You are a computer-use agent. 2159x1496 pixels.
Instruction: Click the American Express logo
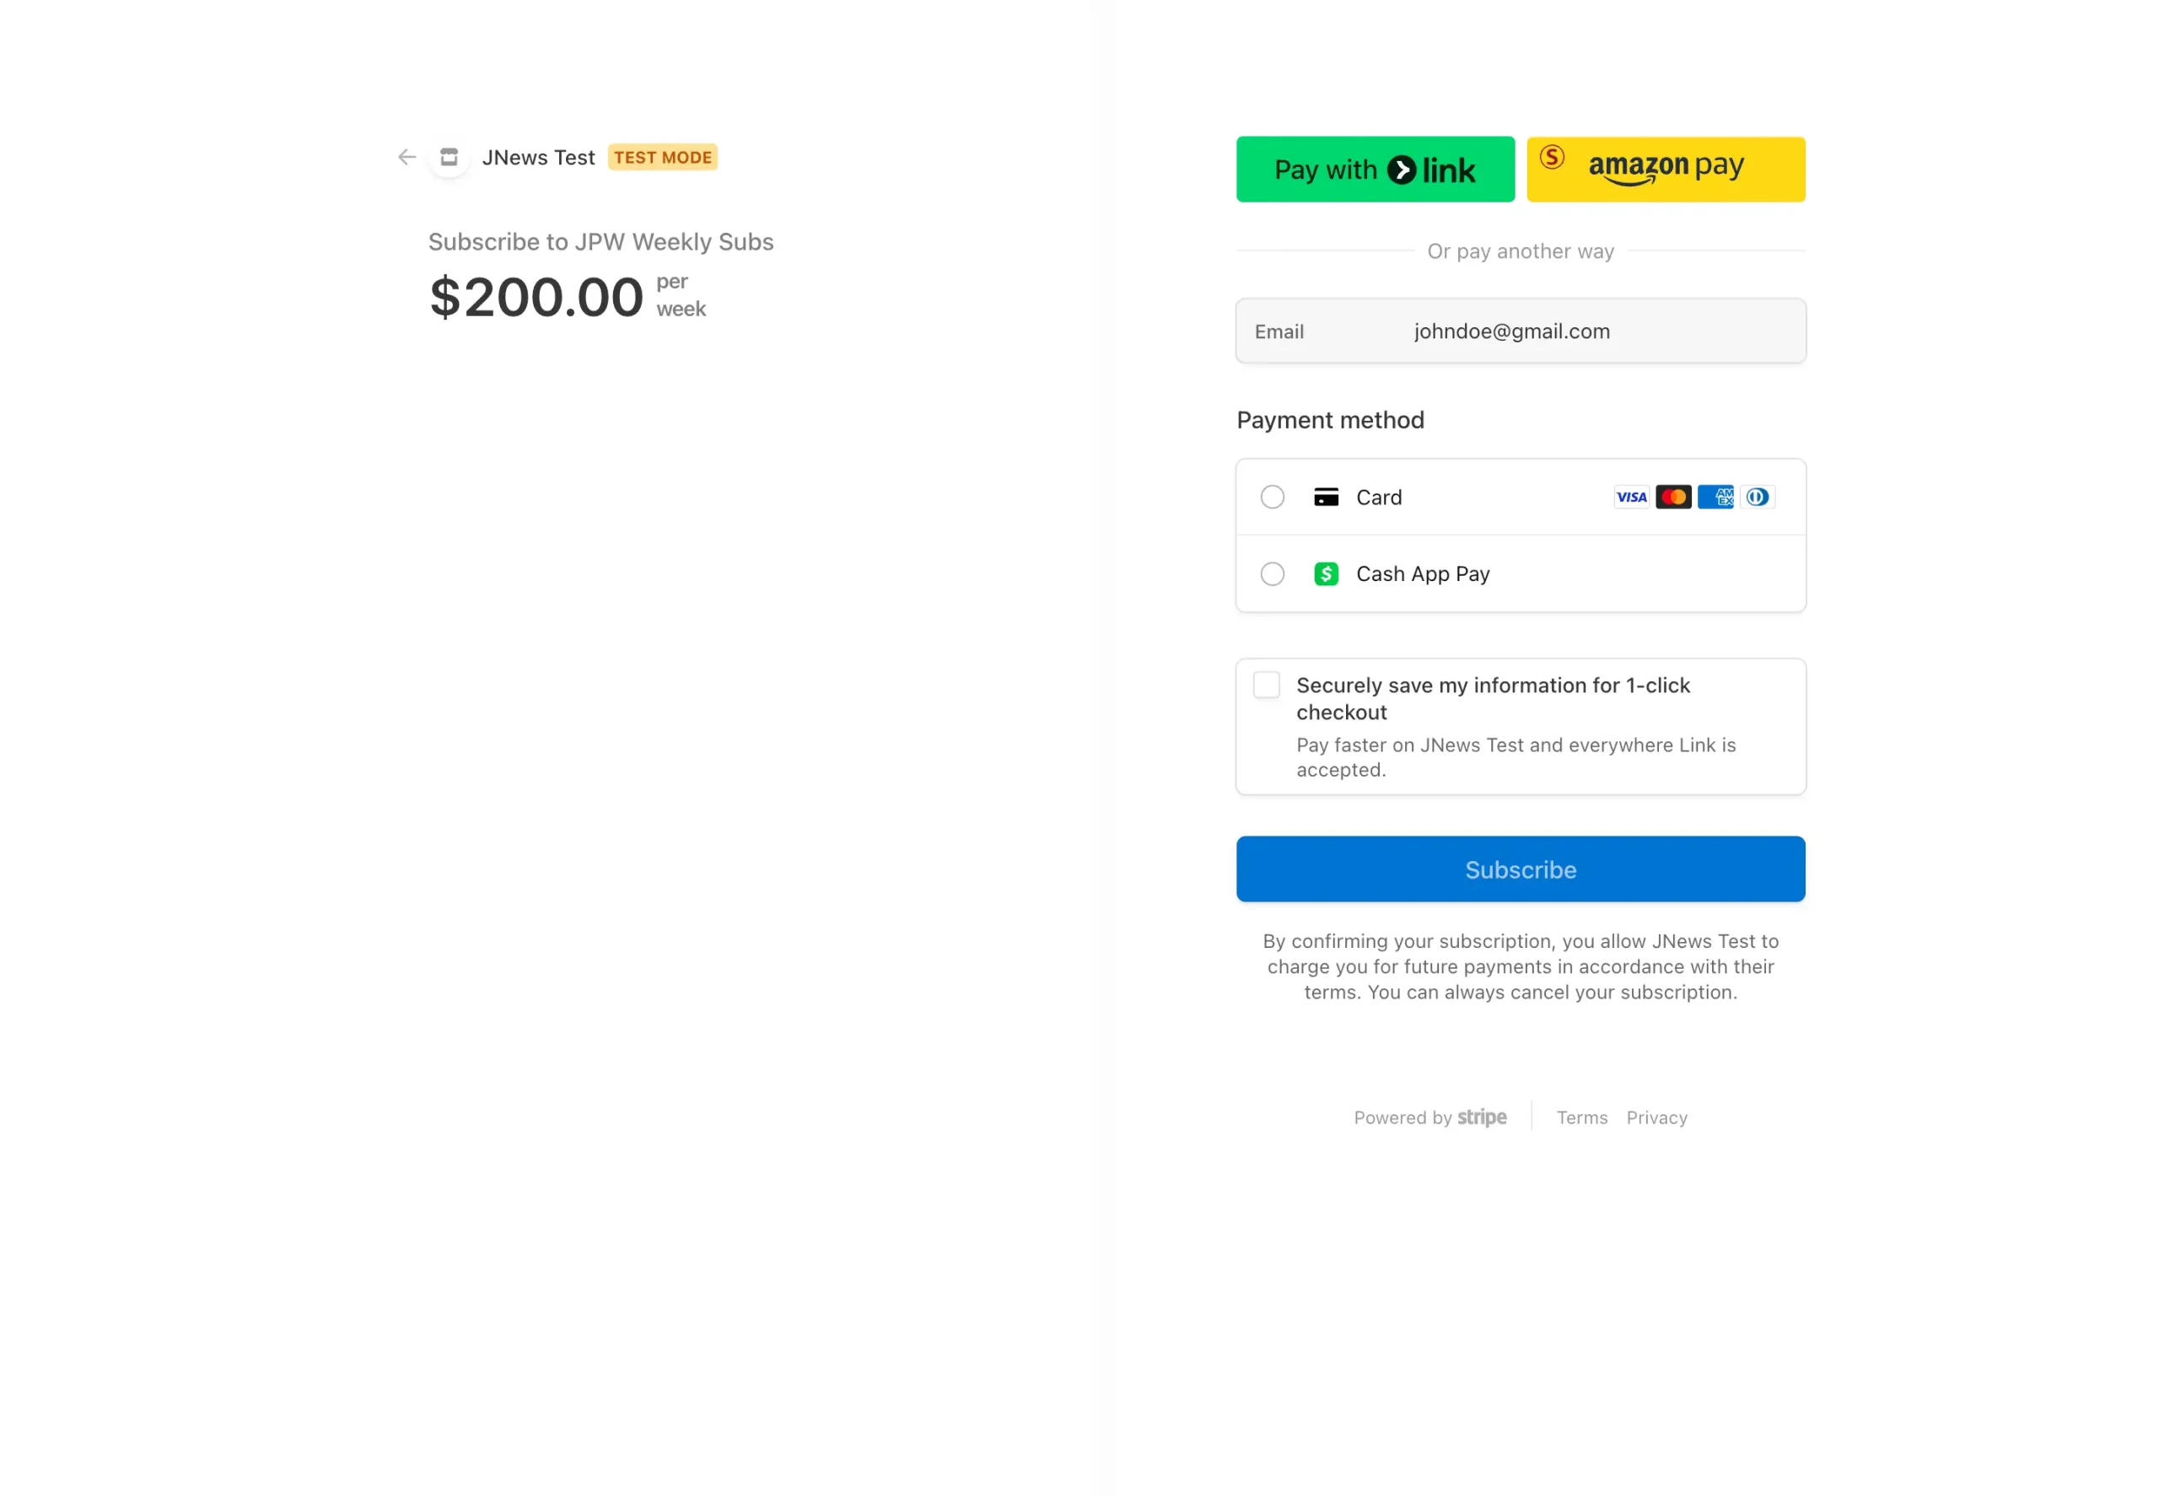pyautogui.click(x=1715, y=497)
